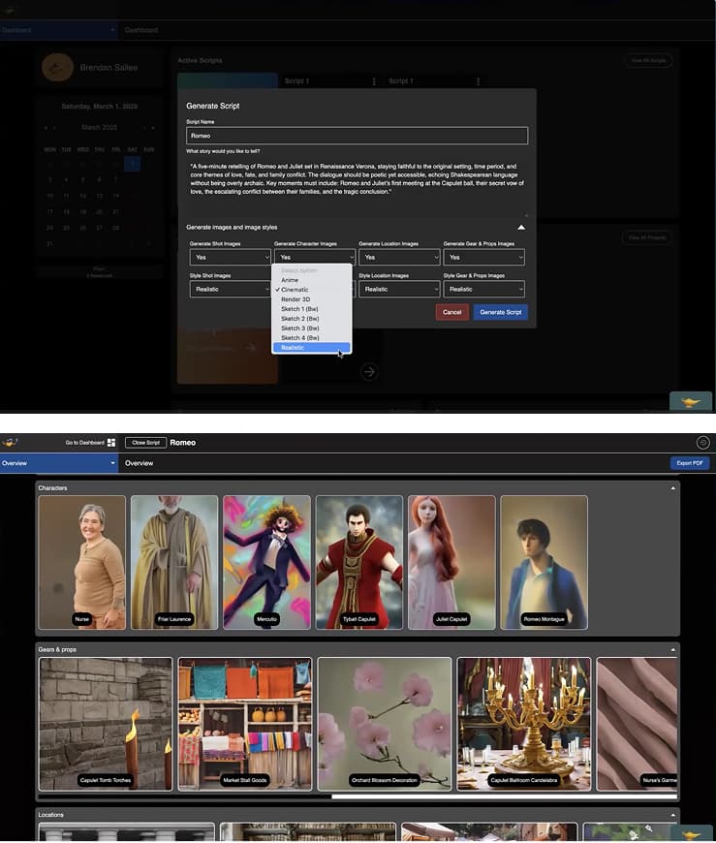716x843 pixels.
Task: Click the genie lamp logo beside Go to Dashboard
Action: (x=11, y=443)
